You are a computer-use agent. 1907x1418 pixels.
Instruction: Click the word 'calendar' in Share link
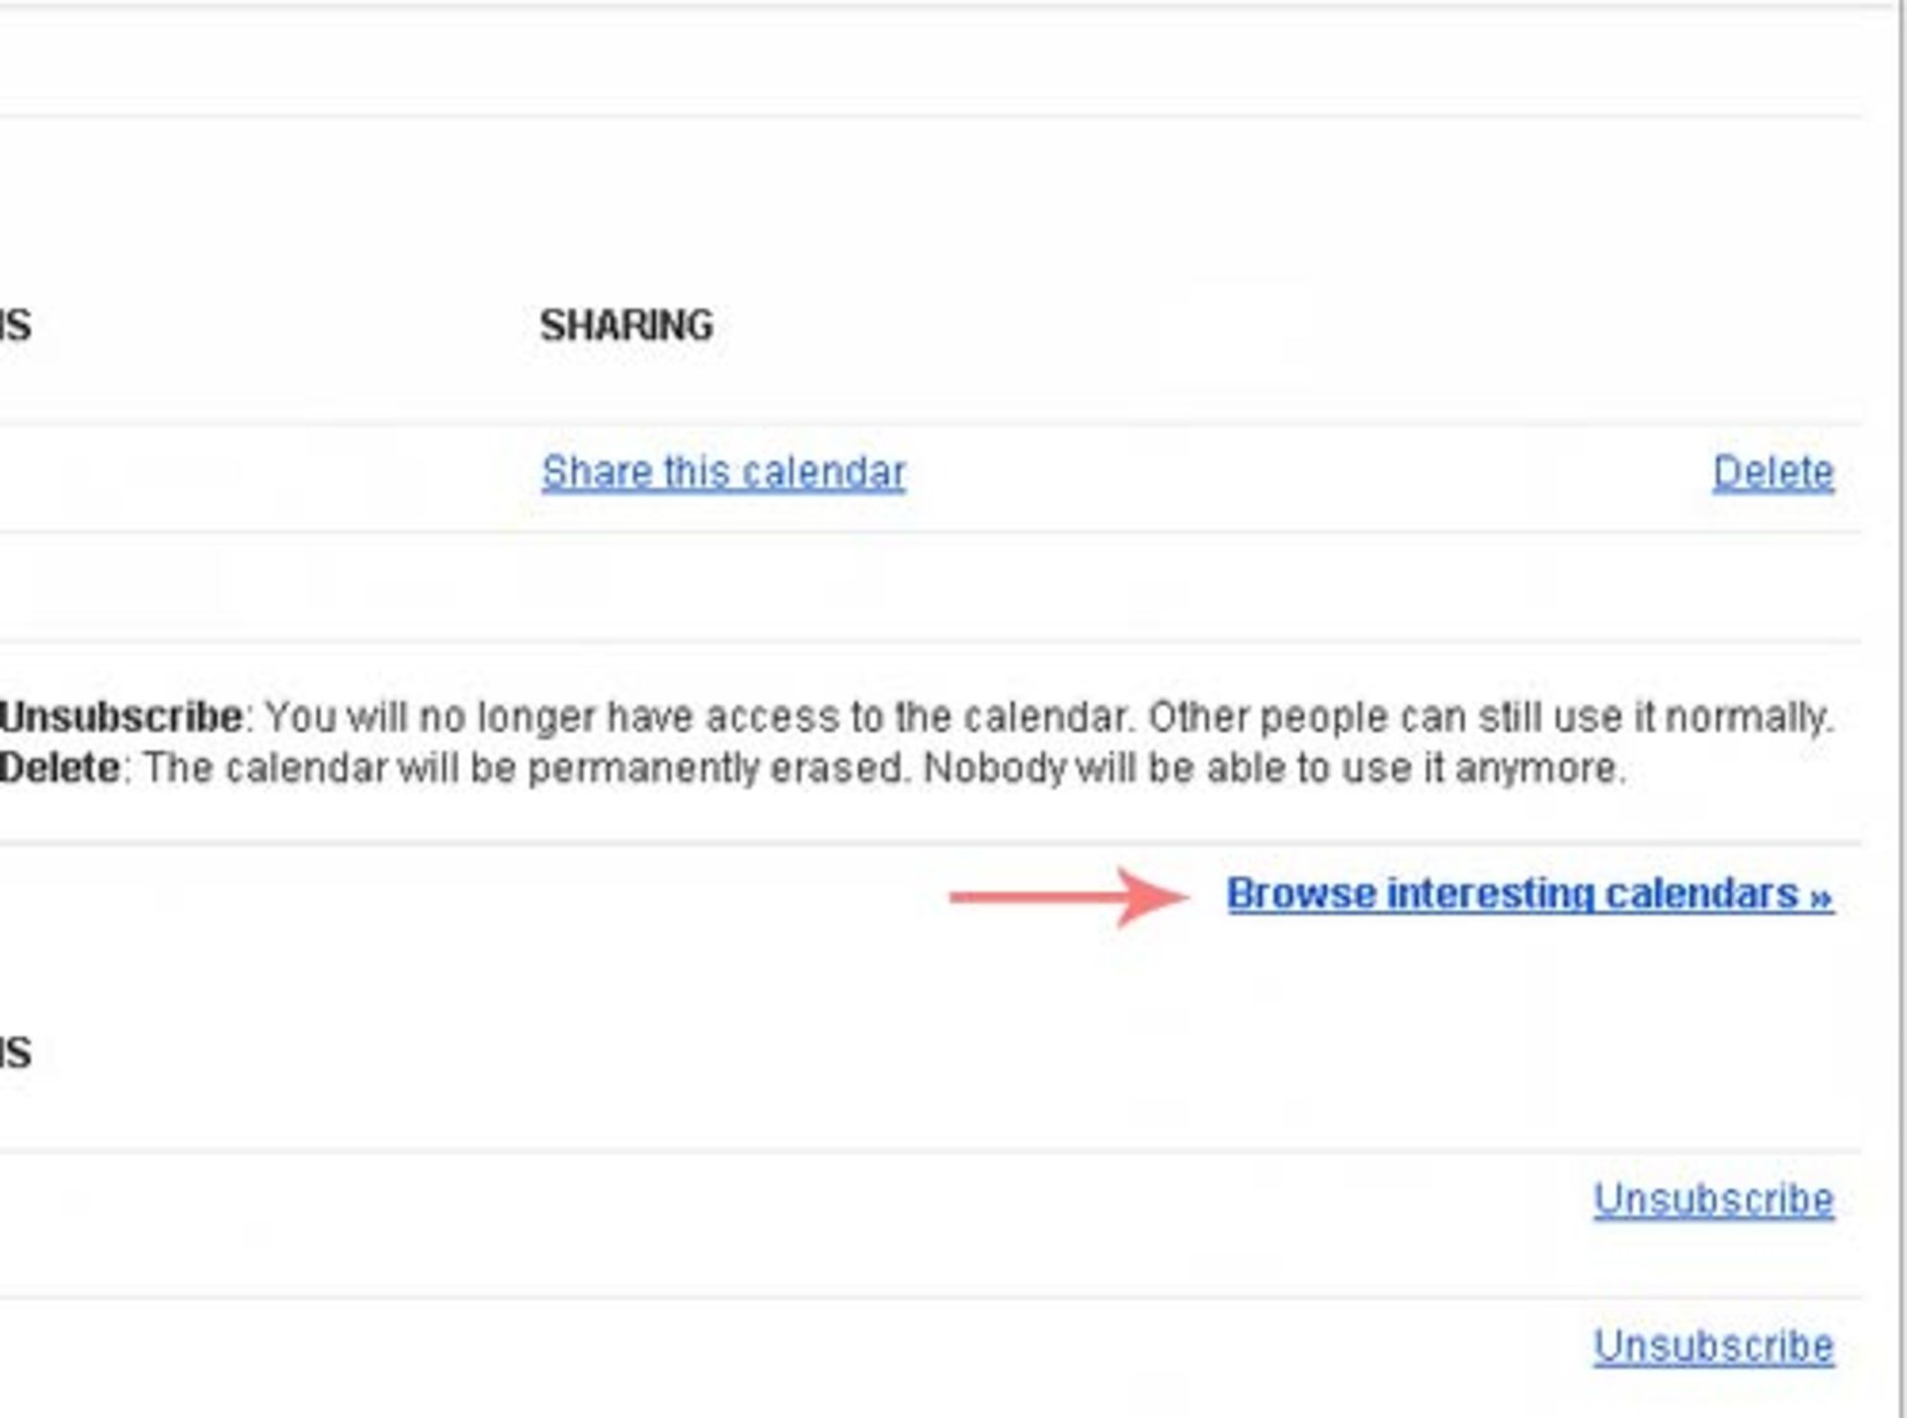tap(824, 472)
